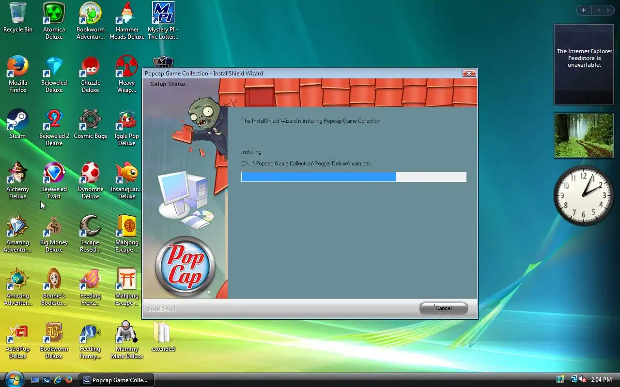The height and width of the screenshot is (387, 620).
Task: Select the Dynomite Deluxe desktop shortcut
Action: tap(91, 180)
